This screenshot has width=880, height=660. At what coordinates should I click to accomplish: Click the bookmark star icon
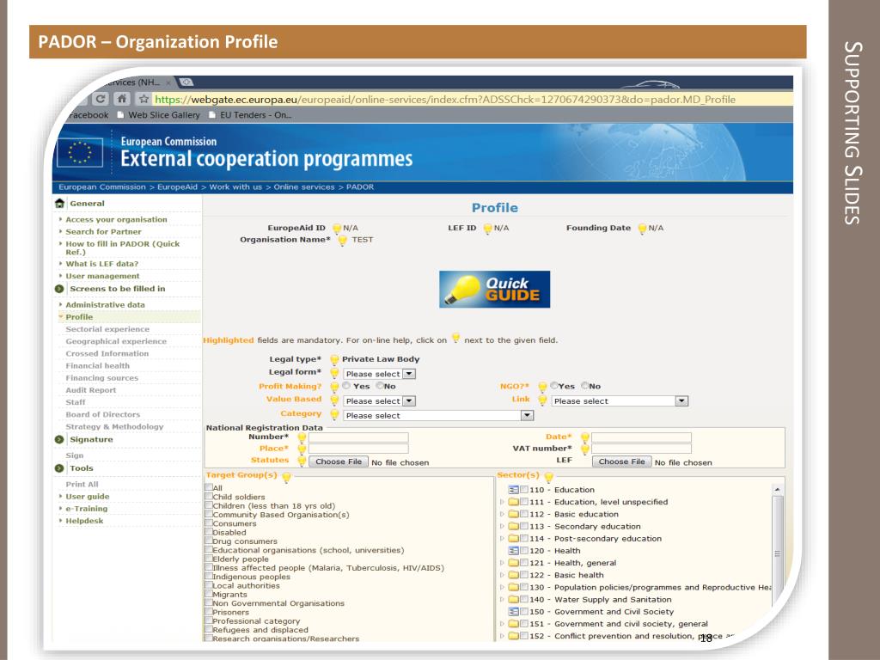pyautogui.click(x=144, y=99)
